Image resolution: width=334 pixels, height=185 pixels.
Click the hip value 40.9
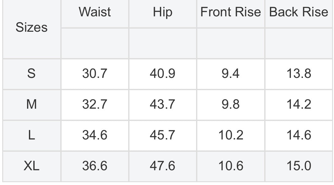click(162, 73)
